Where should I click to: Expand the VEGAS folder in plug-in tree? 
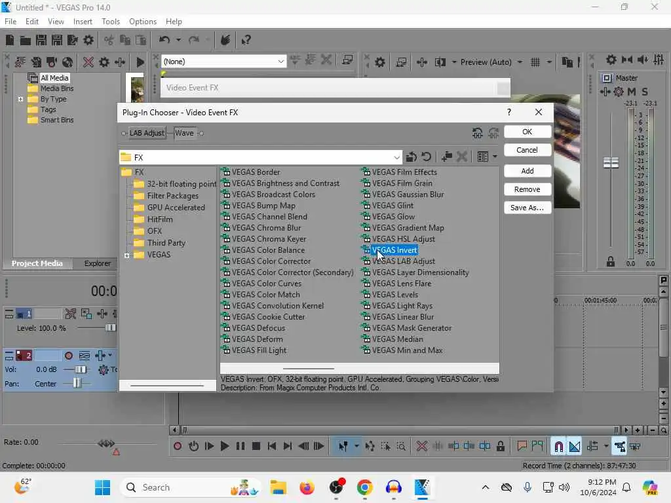(x=126, y=255)
